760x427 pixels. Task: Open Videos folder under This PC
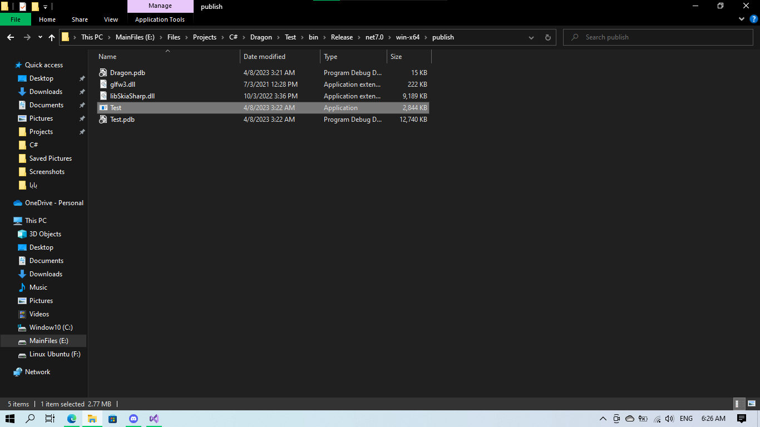coord(39,314)
